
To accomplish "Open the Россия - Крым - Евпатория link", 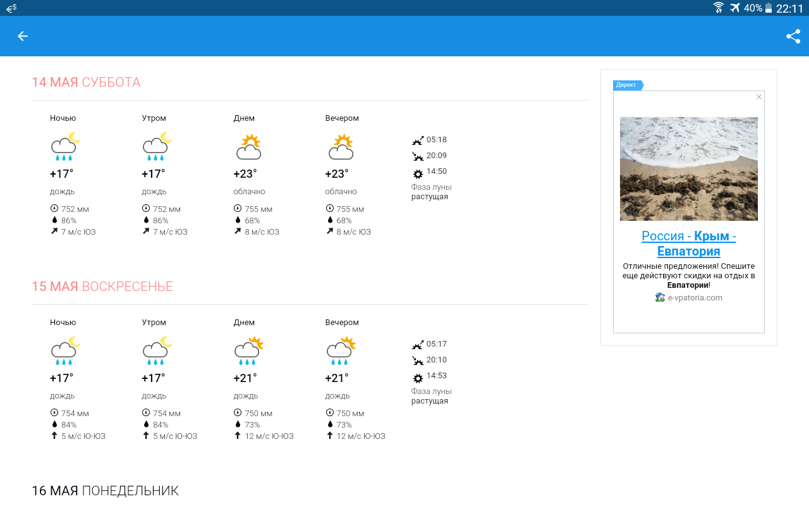I will click(689, 244).
